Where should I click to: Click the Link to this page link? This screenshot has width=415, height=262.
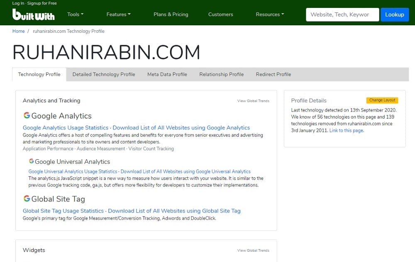pos(346,130)
